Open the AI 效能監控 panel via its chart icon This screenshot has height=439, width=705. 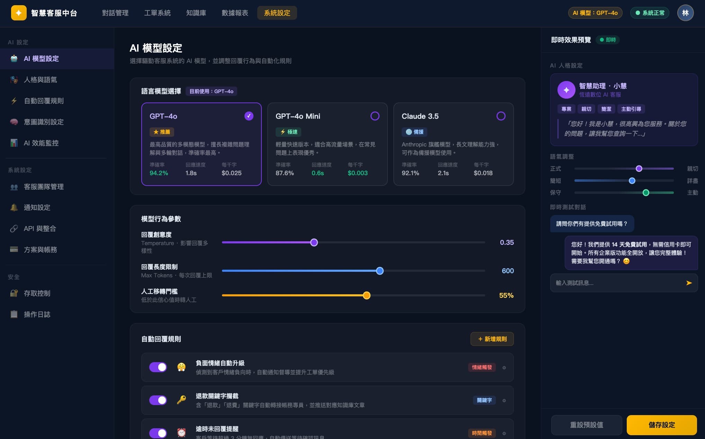pyautogui.click(x=14, y=143)
